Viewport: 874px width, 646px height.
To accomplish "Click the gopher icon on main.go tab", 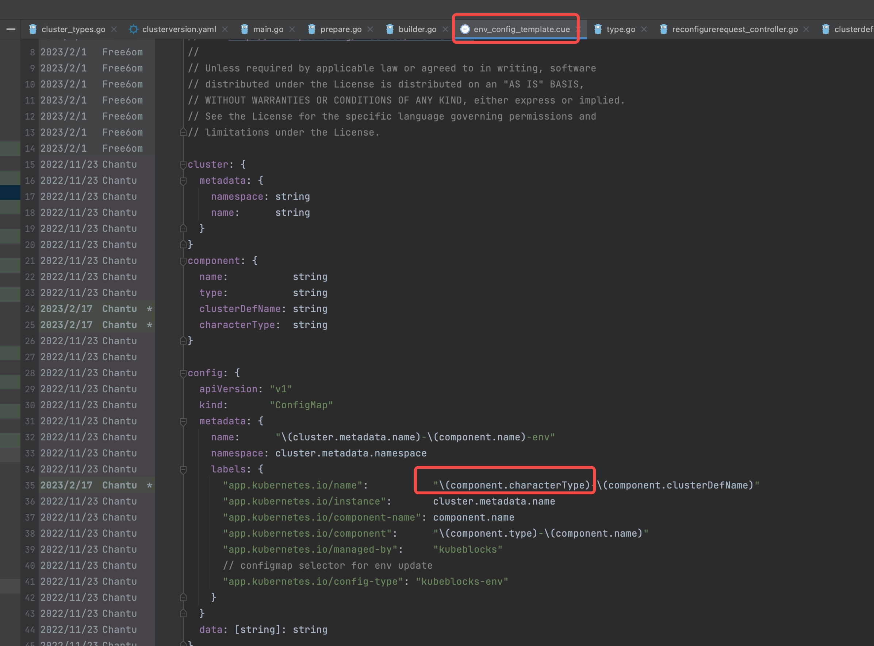I will [x=245, y=29].
